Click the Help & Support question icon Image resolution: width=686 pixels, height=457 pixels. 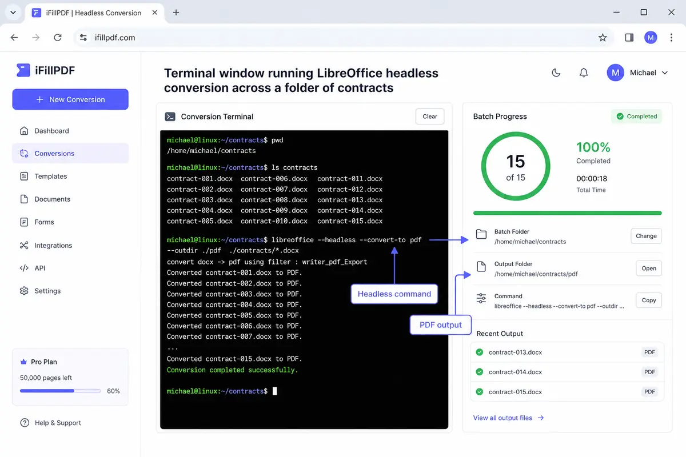pos(25,423)
